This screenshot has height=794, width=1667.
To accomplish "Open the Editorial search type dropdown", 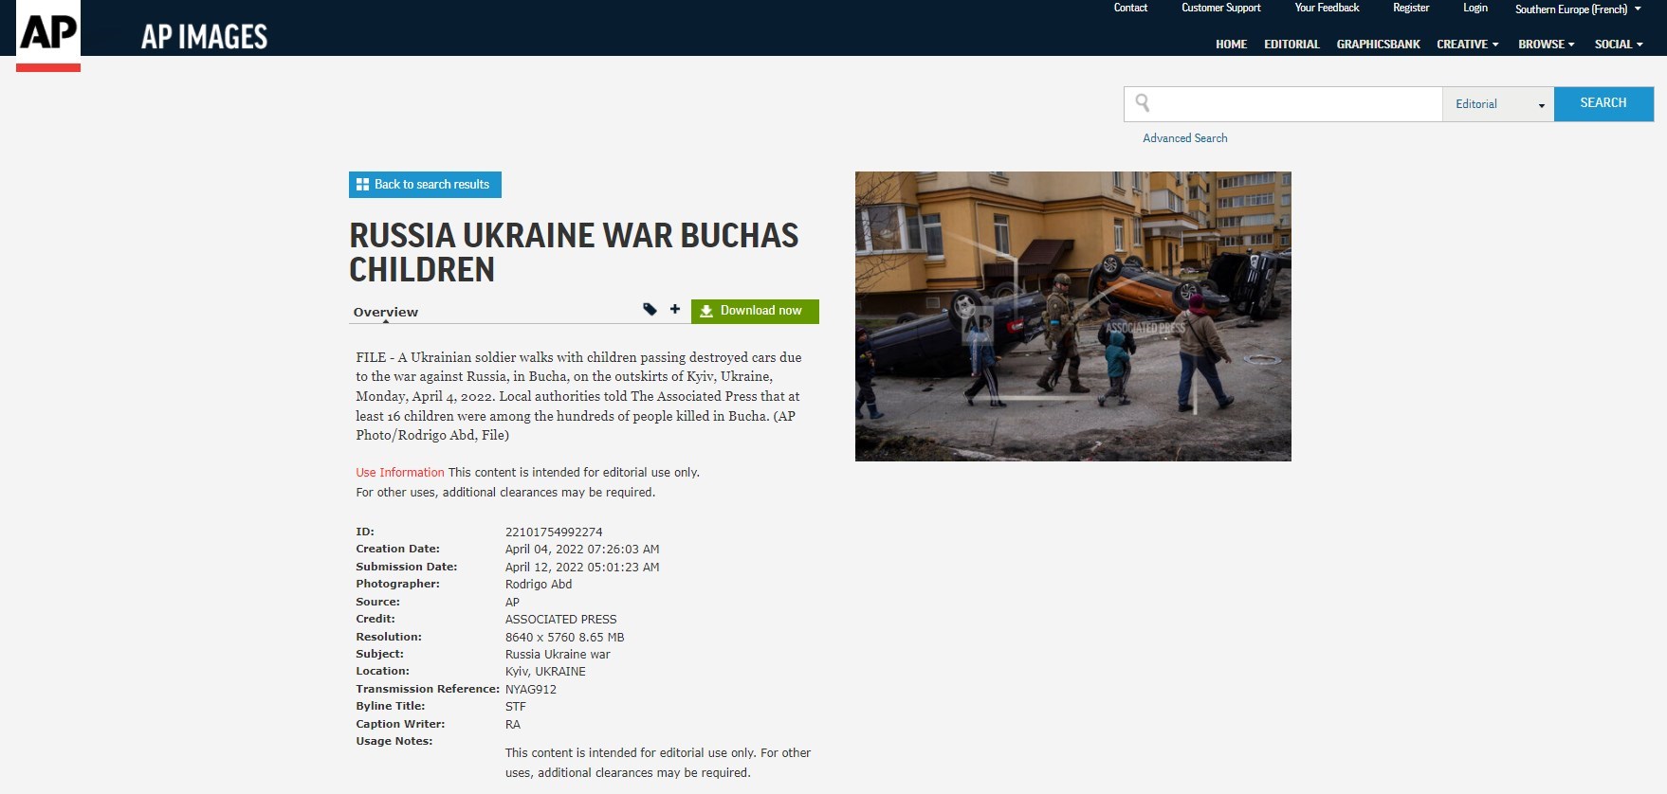I will [x=1498, y=104].
